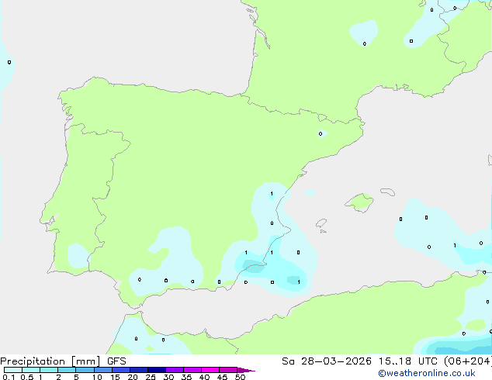Select the "15..18 UTC" time range text
Screen dimensions: 492x380
407,361
